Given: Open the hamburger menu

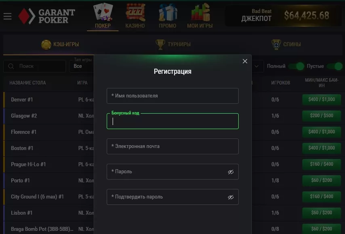Looking at the screenshot, I should (8, 16).
